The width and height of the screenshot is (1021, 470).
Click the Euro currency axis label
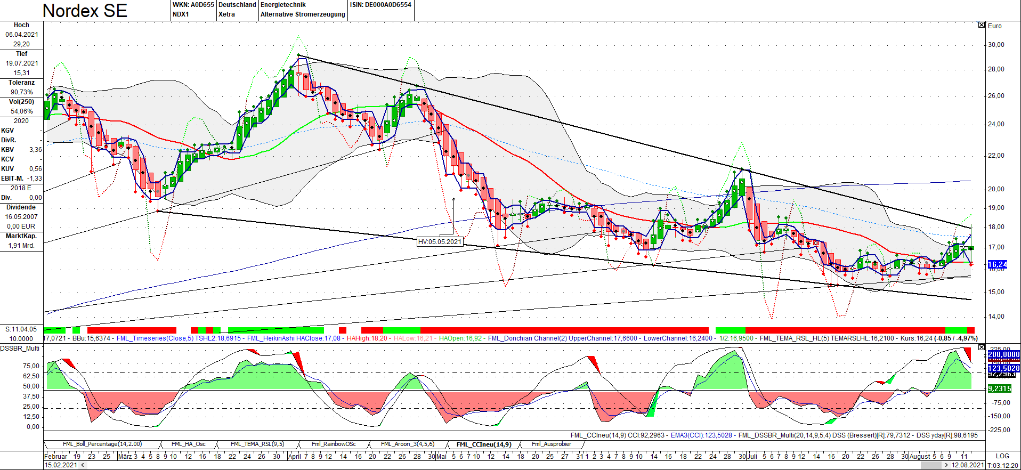[995, 26]
